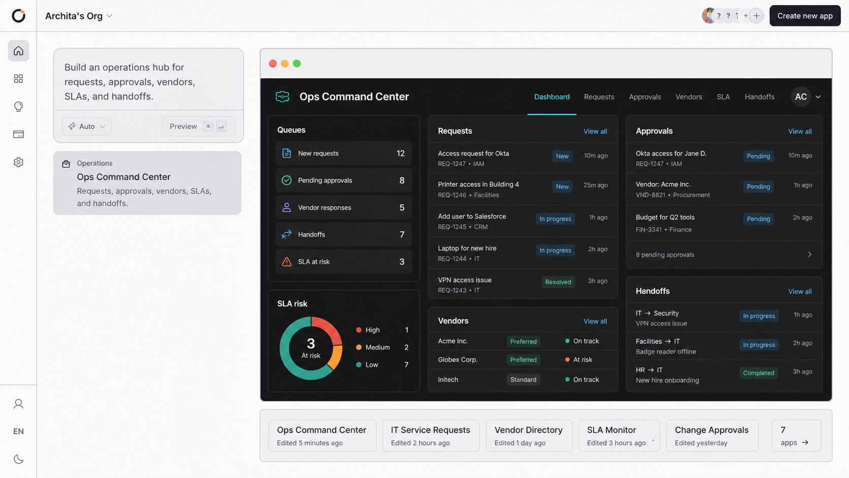Open Facilities to IT handoff row
Viewport: 849px width, 478px height.
tap(724, 346)
